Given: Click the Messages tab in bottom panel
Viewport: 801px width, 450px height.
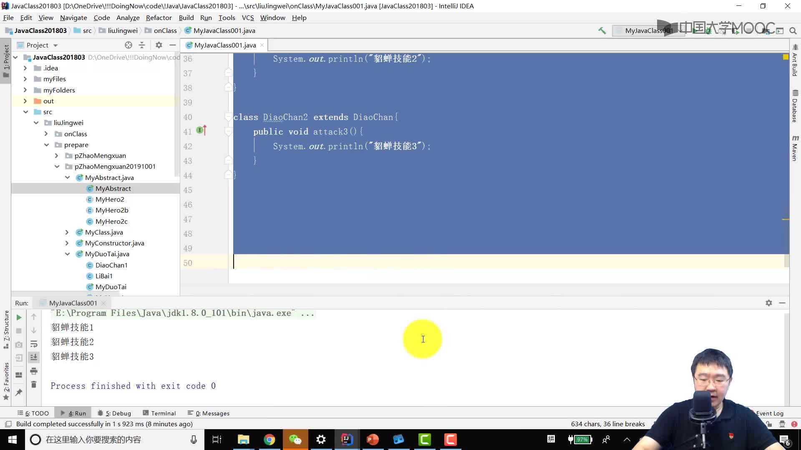Looking at the screenshot, I should [212, 412].
